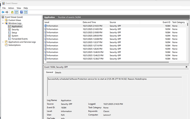Click the Application log icon in tree
This screenshot has width=190, height=119.
pos(9,26)
